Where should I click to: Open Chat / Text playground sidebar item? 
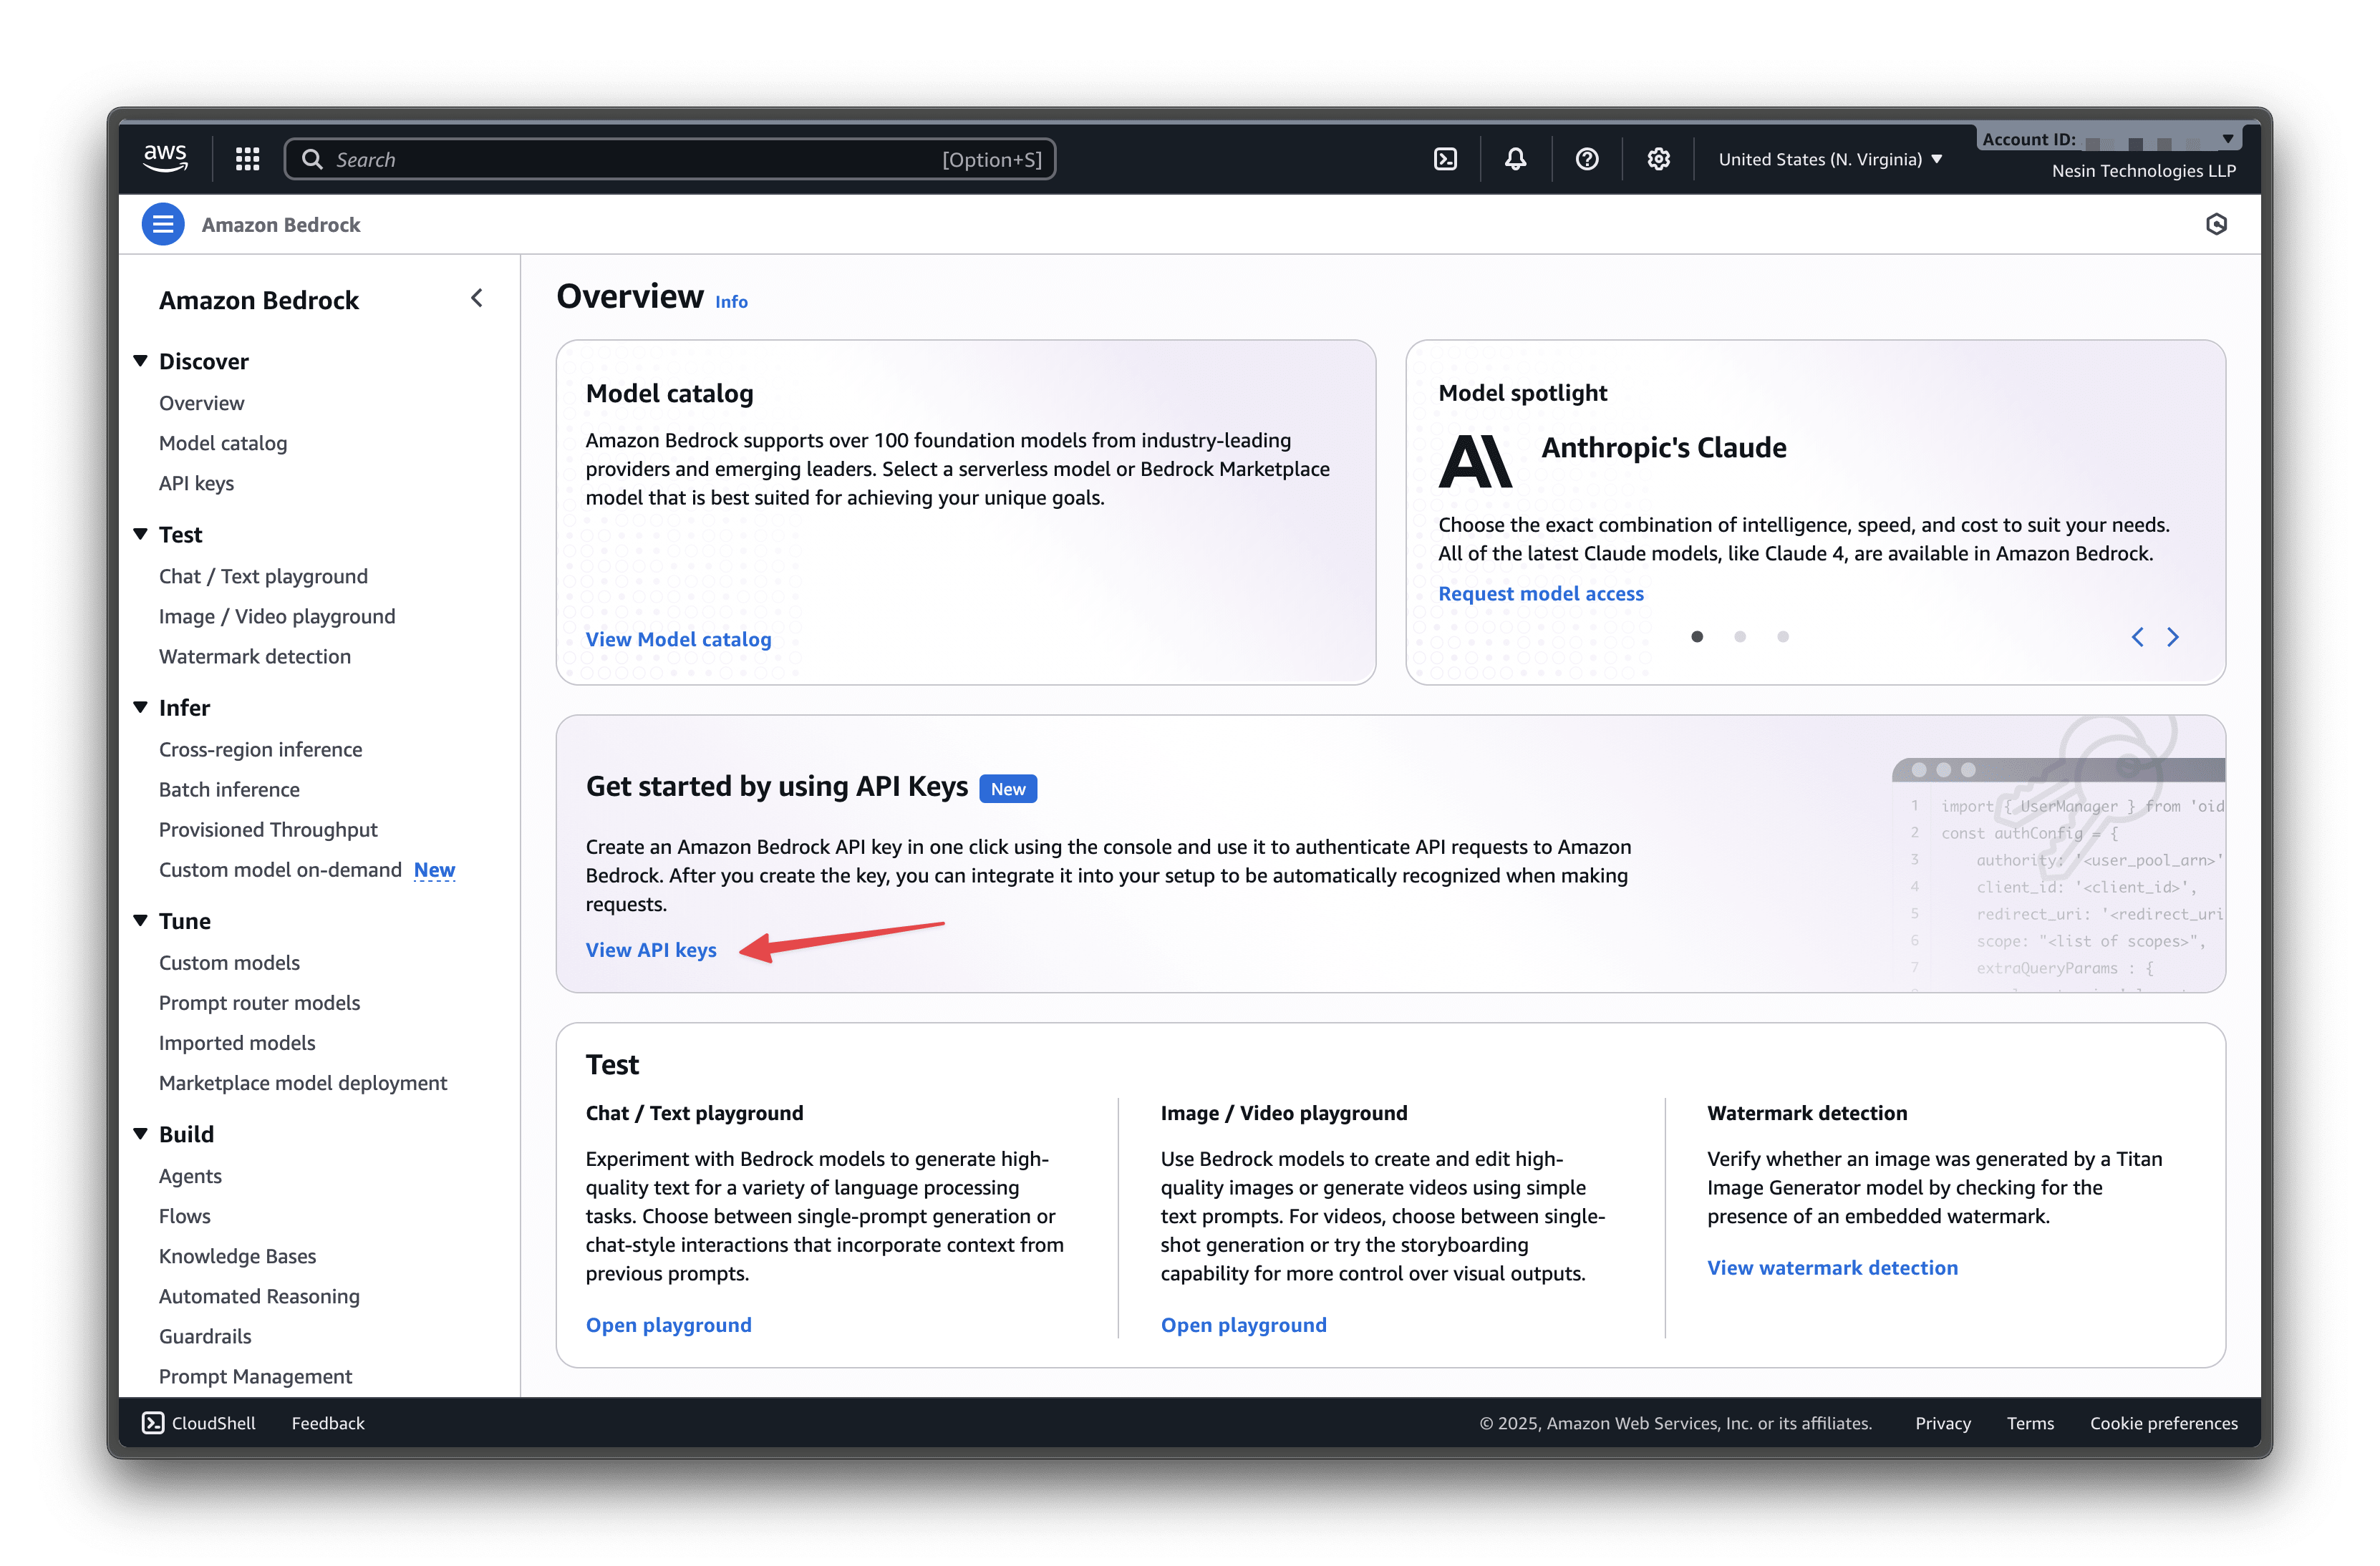click(263, 575)
